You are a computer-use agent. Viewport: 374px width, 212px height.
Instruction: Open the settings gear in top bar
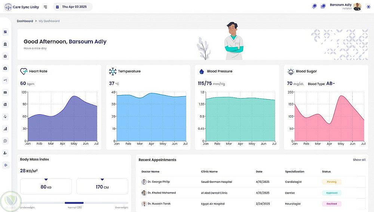(x=368, y=7)
